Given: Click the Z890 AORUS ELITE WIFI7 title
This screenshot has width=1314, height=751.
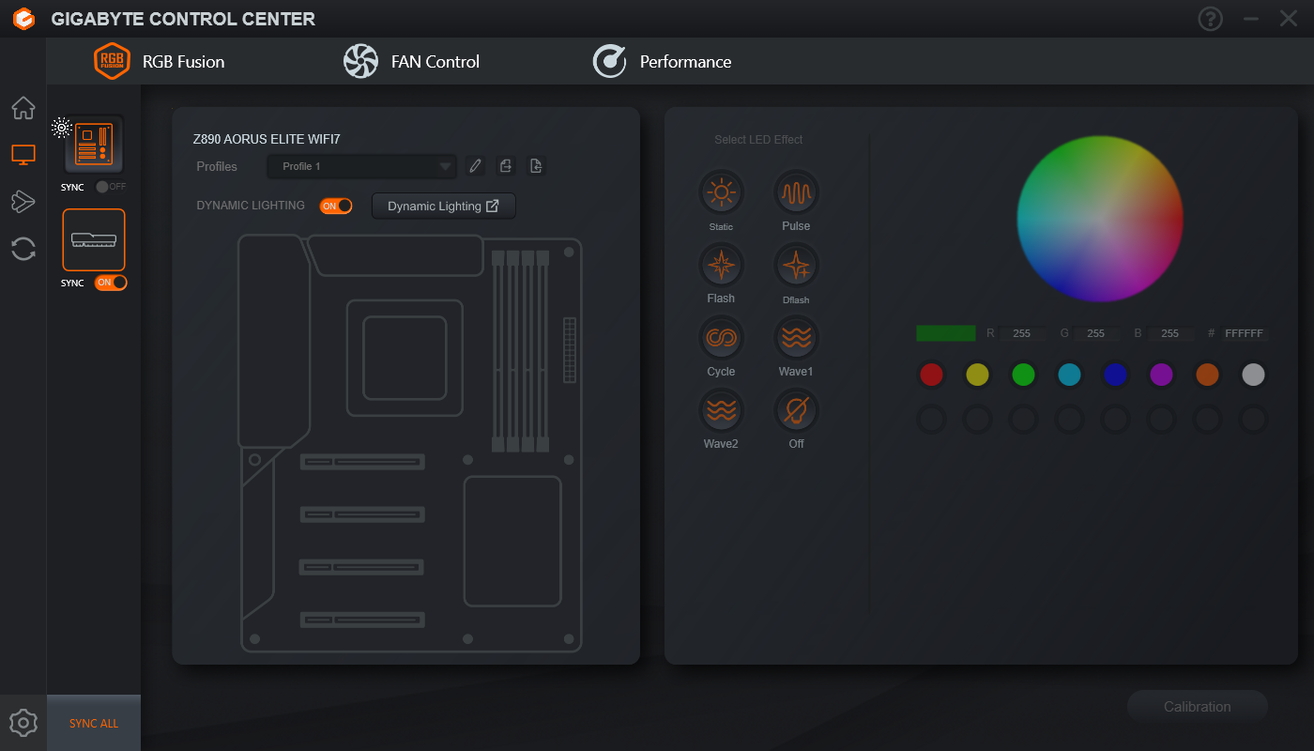Looking at the screenshot, I should click(x=267, y=139).
